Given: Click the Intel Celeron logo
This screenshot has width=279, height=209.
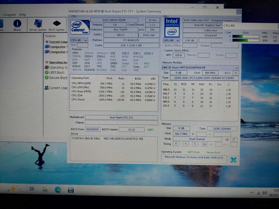Looking at the screenshot, I should [80, 27].
